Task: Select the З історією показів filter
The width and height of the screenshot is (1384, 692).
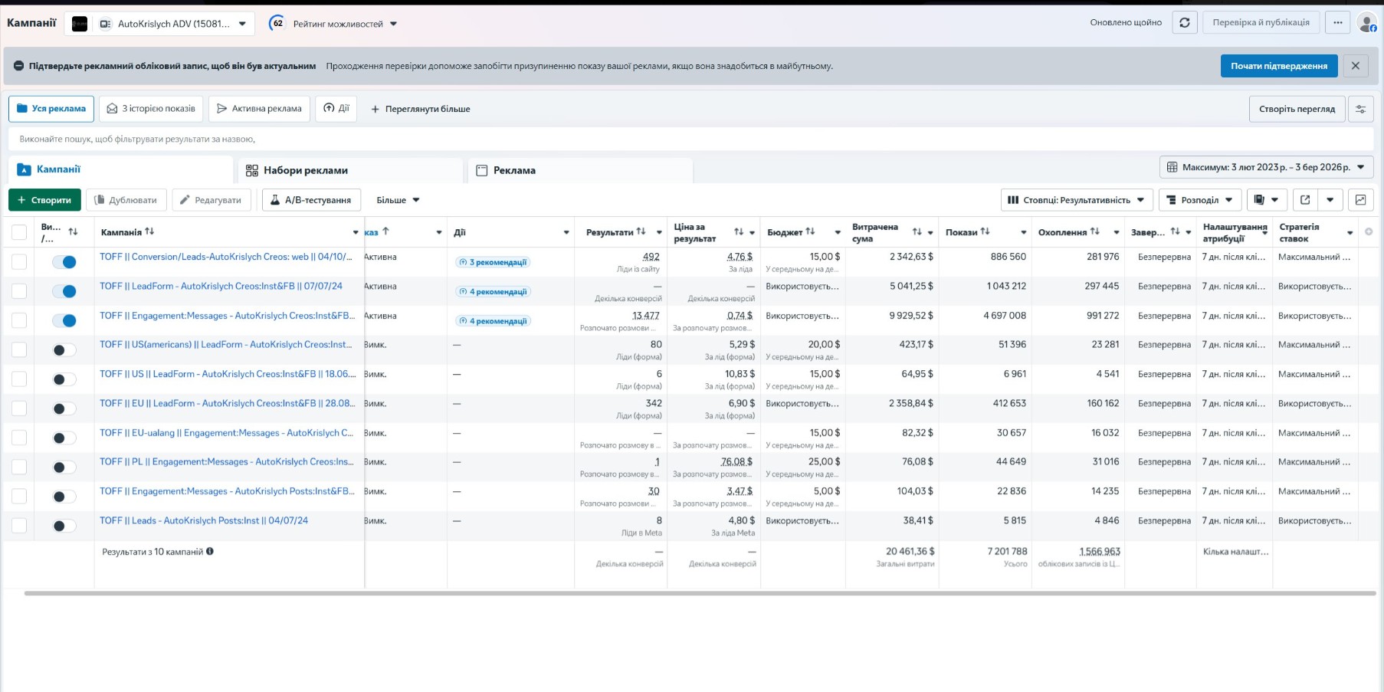Action: (151, 109)
